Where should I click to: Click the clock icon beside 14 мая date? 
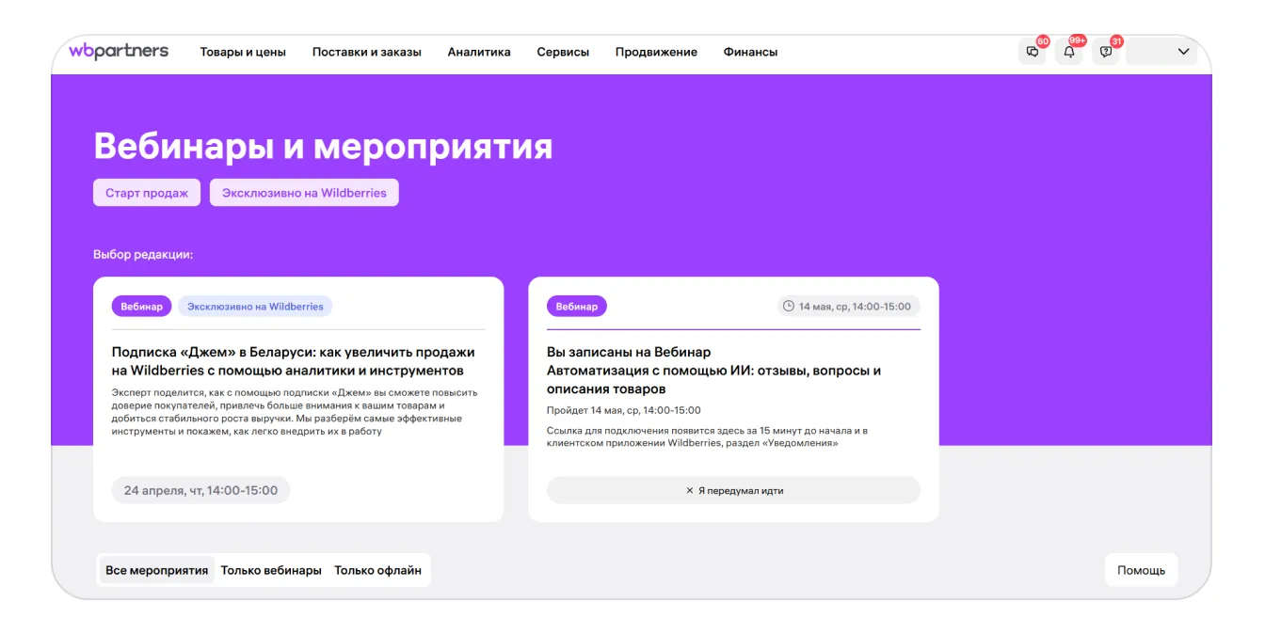(789, 307)
